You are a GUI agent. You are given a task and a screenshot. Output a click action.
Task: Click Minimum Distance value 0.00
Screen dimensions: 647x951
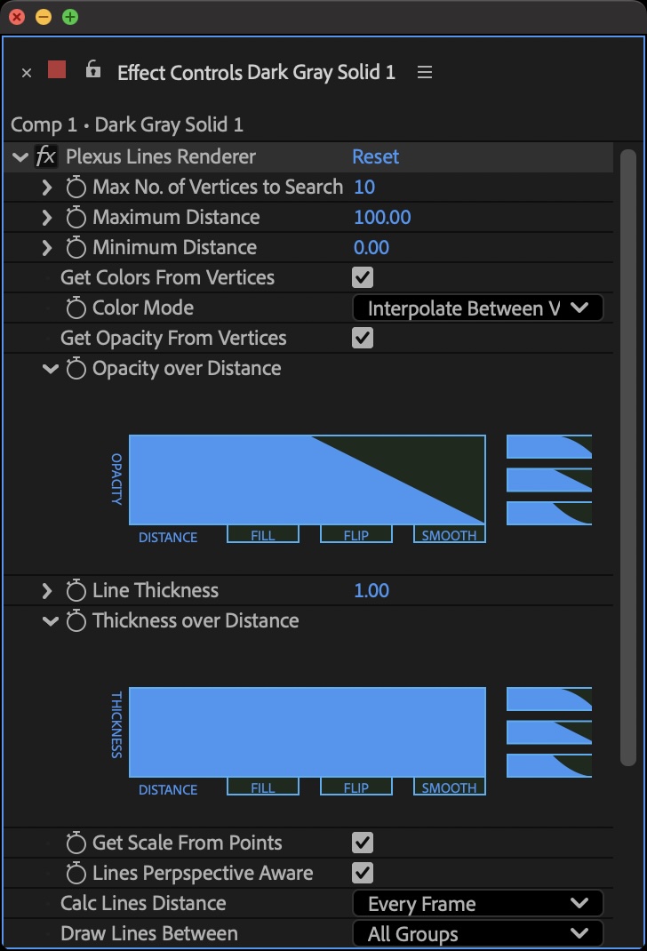click(x=371, y=247)
